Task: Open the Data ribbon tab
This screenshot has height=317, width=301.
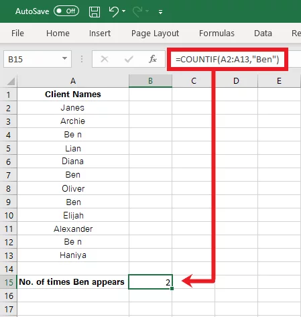Action: [263, 34]
